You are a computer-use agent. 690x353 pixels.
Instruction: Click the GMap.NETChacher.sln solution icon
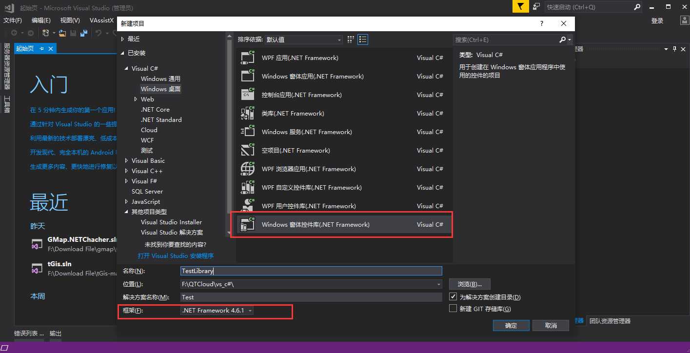coord(37,244)
